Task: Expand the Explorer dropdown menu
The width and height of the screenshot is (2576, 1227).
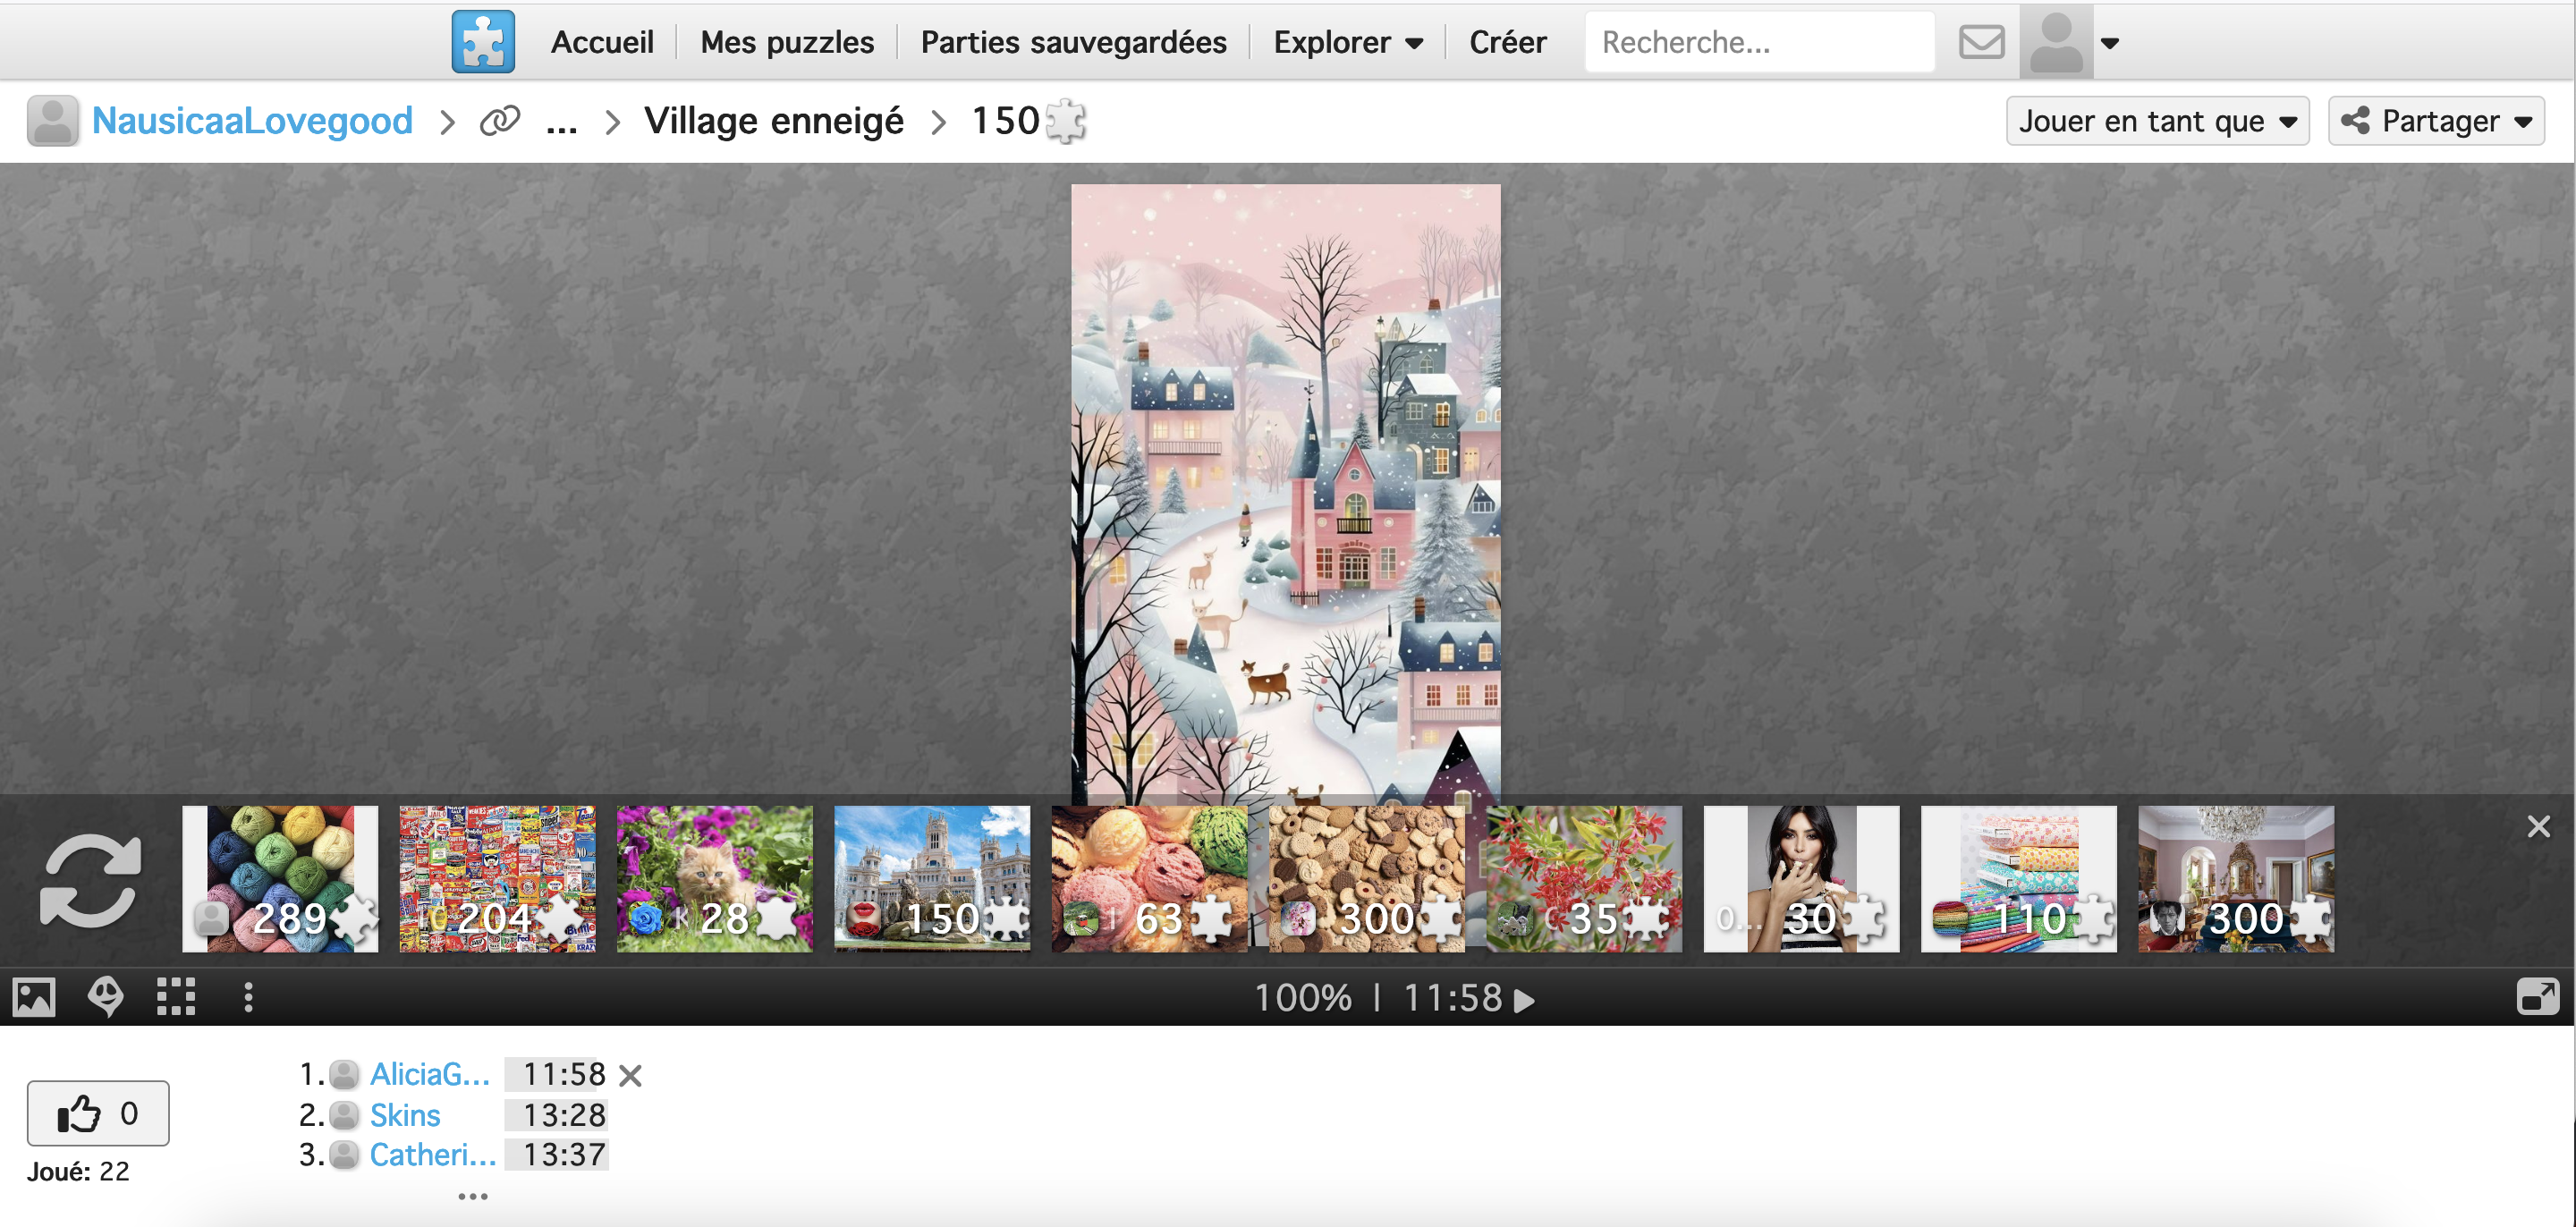Action: pos(1347,42)
